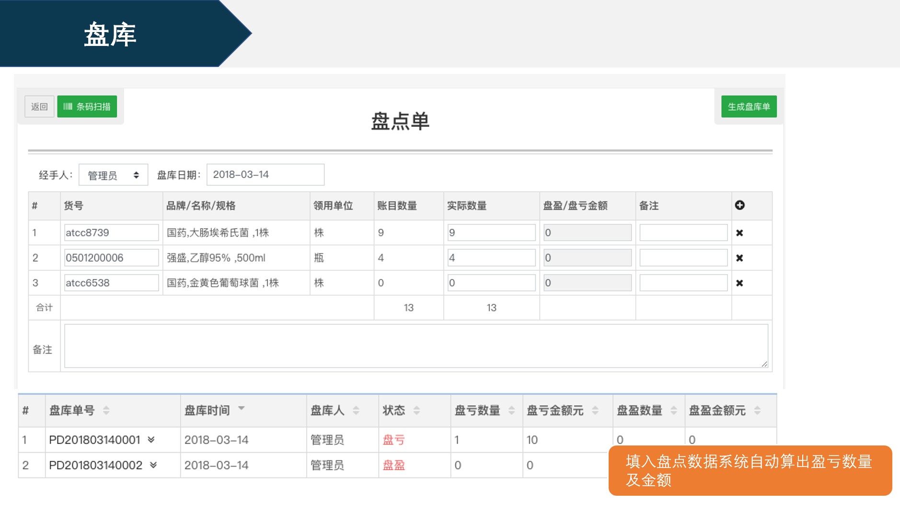
Task: Click the 实际数量 field in the 大肠埃希氏菌 row
Action: (x=491, y=233)
